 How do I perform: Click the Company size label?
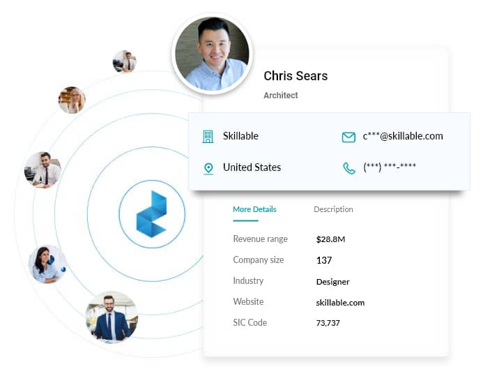coord(259,260)
